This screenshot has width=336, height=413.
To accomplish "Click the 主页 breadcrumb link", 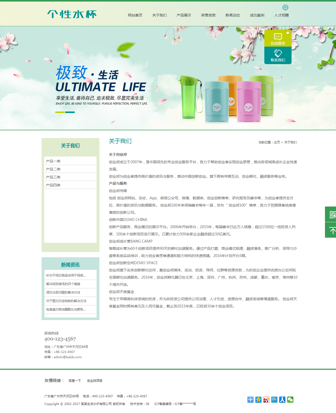I will click(277, 142).
